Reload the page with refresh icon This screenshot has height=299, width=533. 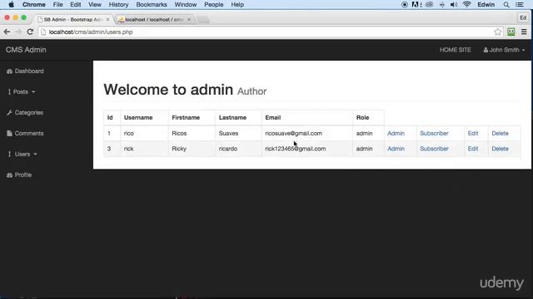click(x=30, y=32)
